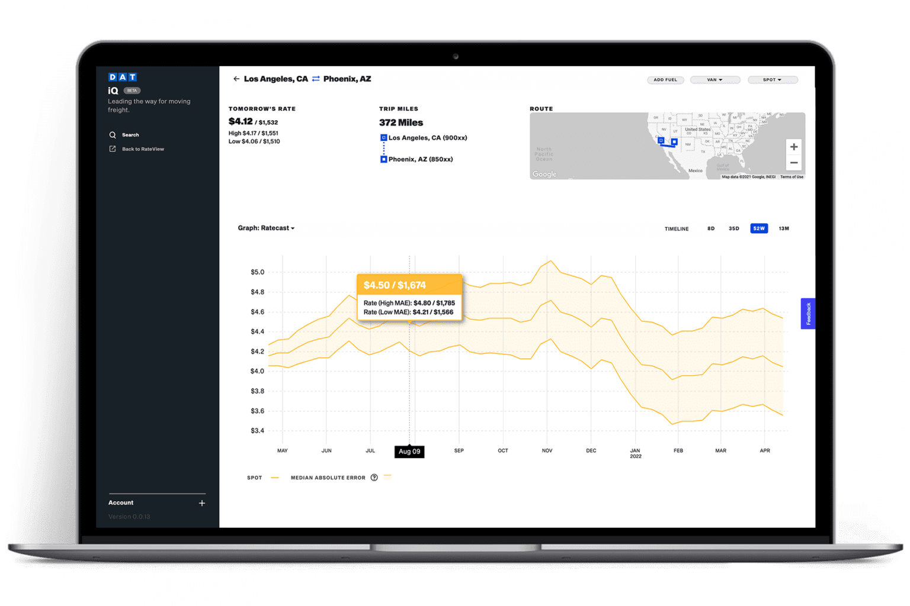
Task: Switch the timeline to 13M
Action: (784, 228)
